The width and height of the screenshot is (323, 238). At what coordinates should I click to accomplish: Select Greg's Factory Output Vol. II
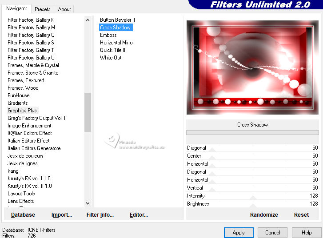(x=37, y=118)
